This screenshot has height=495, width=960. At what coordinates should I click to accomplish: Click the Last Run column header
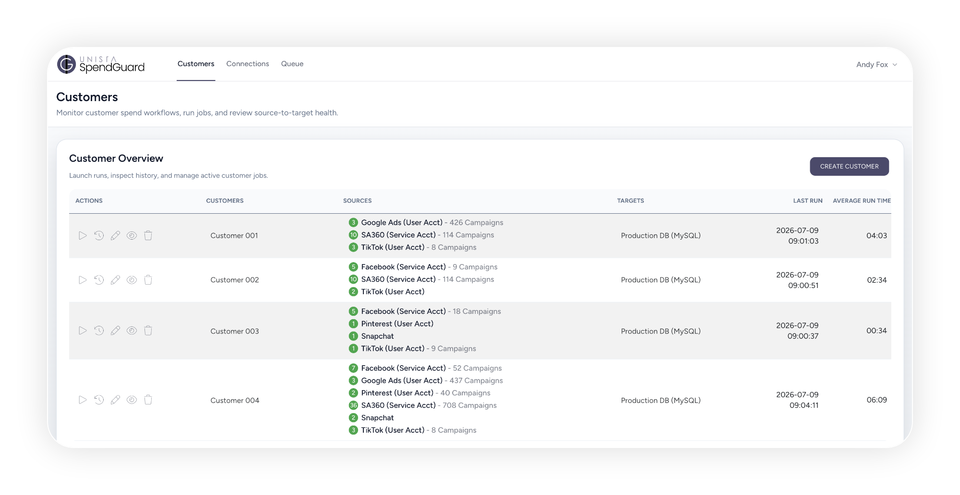click(808, 201)
